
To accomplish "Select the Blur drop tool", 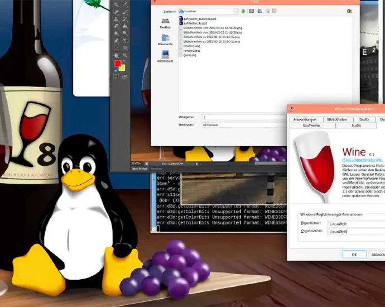I will [x=116, y=33].
